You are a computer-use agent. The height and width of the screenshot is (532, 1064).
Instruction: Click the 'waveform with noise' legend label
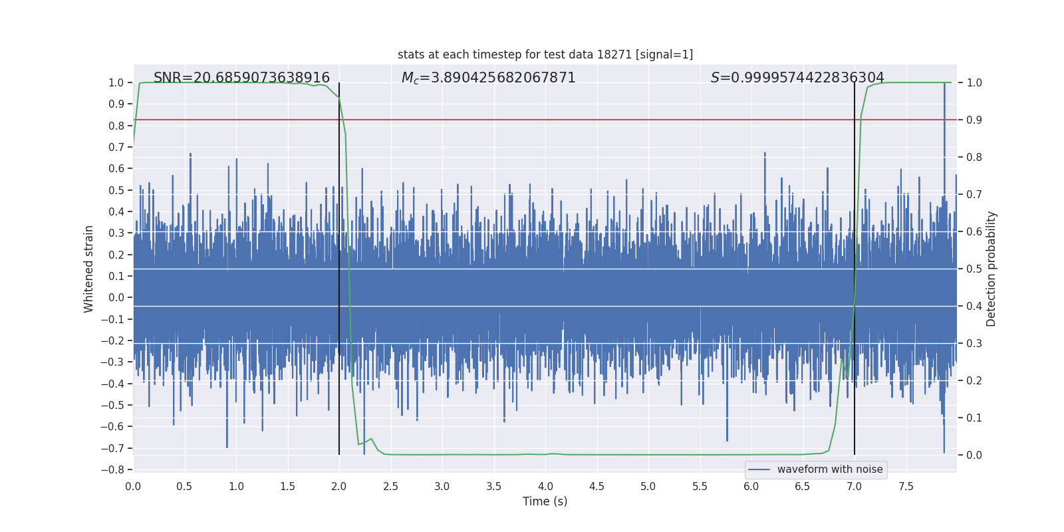[829, 469]
